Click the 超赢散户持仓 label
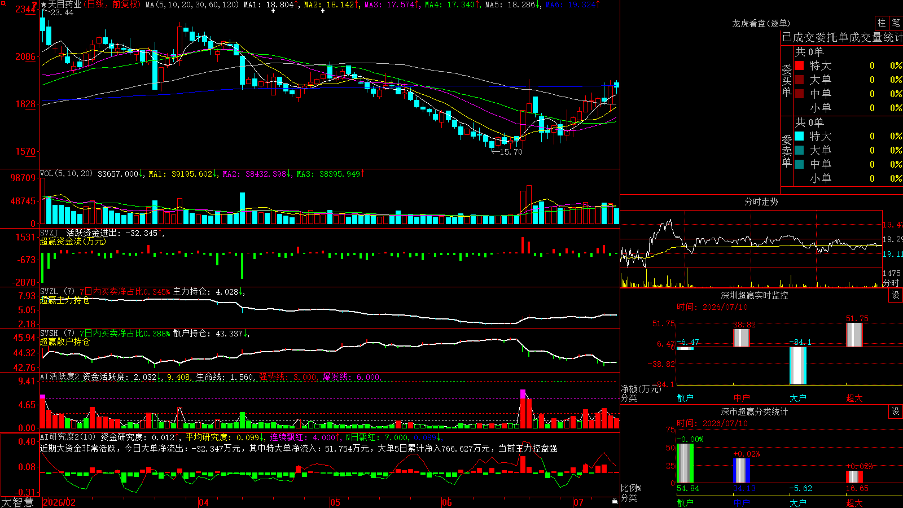 pyautogui.click(x=65, y=342)
